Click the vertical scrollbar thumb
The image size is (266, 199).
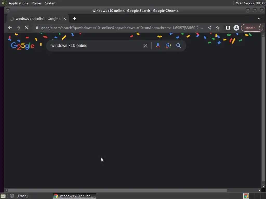pos(263,109)
